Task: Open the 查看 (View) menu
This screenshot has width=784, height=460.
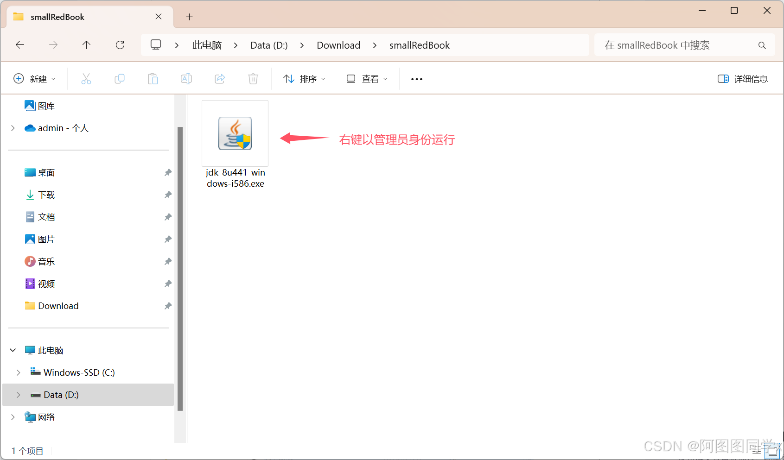Action: pyautogui.click(x=366, y=79)
